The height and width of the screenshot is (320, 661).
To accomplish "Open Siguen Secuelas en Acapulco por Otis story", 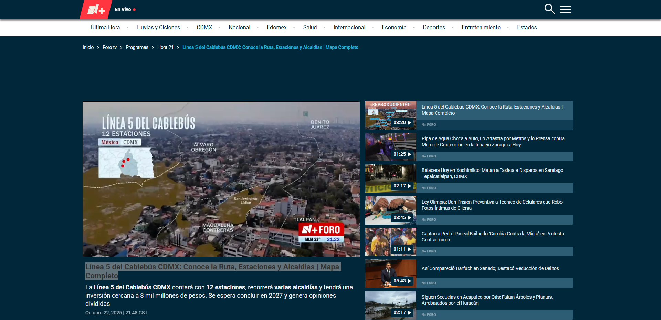I will point(487,300).
